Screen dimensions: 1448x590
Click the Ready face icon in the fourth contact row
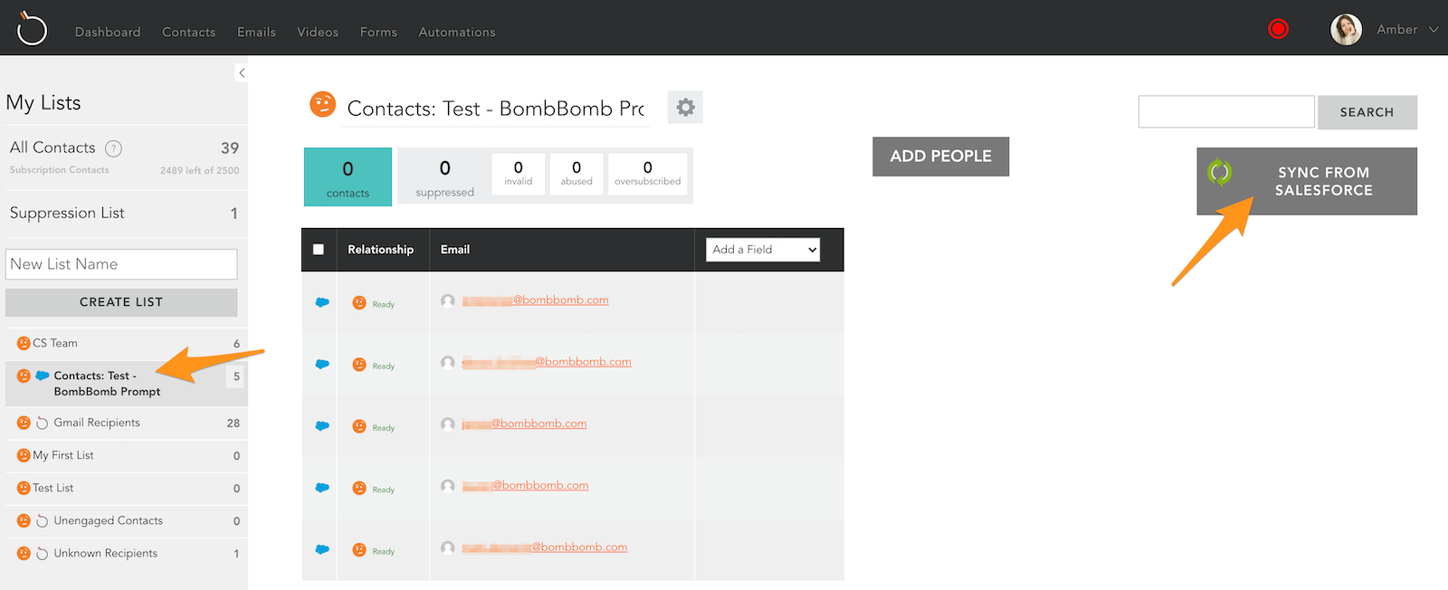point(359,489)
